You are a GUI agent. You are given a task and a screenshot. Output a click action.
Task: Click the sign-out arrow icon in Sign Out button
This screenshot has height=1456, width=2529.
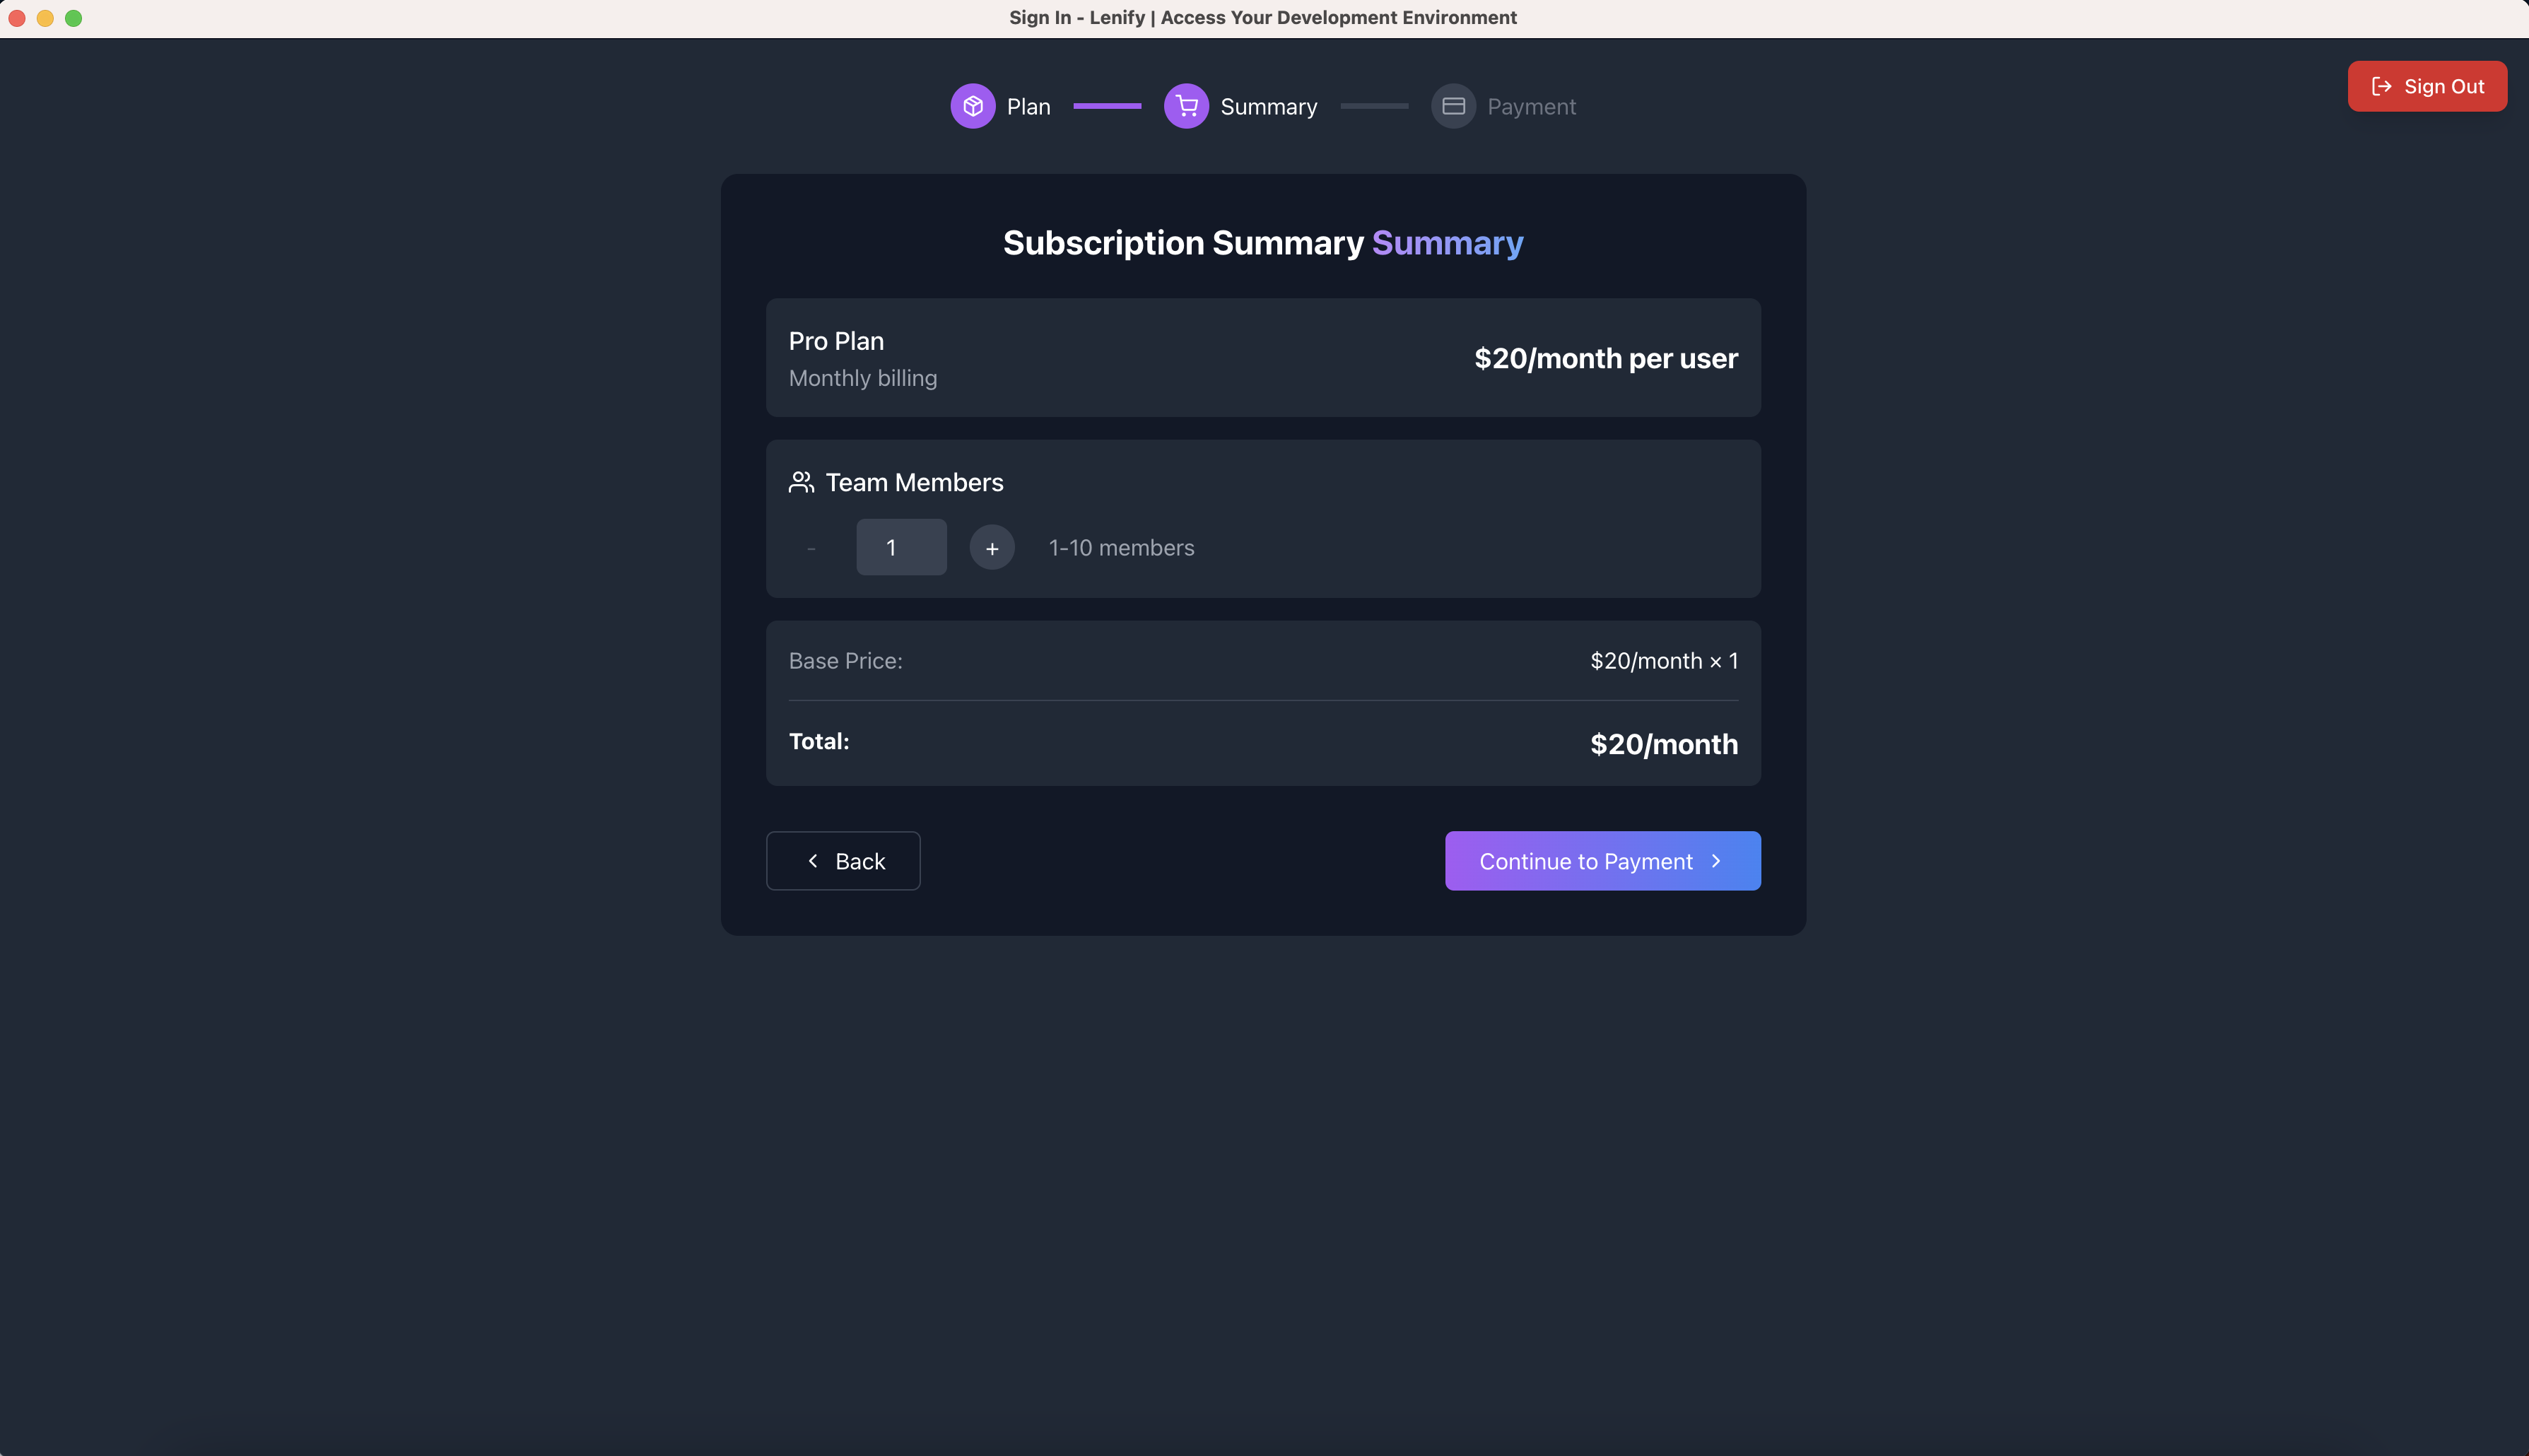pos(2381,86)
